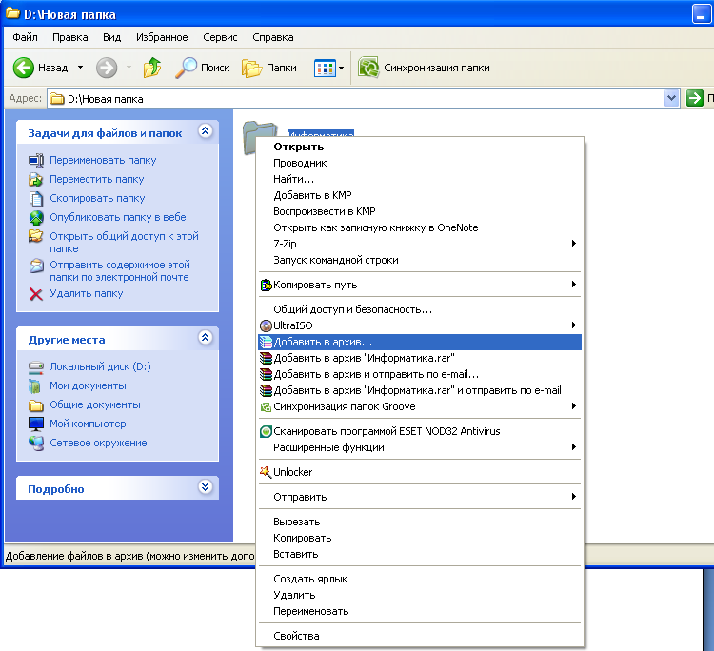Open the Избранное menu
Image resolution: width=714 pixels, height=651 pixels.
tap(162, 37)
